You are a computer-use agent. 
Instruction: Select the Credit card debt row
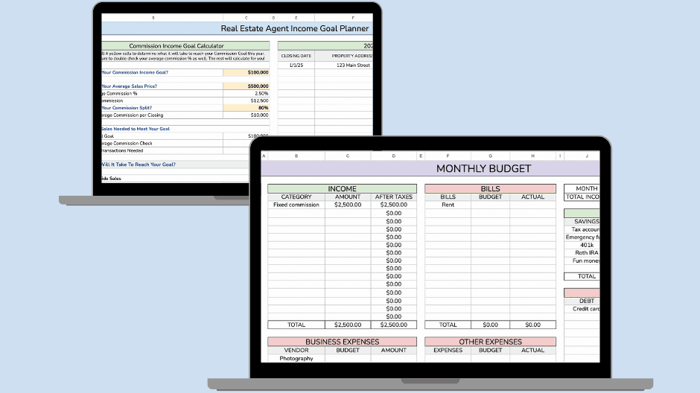pos(582,309)
